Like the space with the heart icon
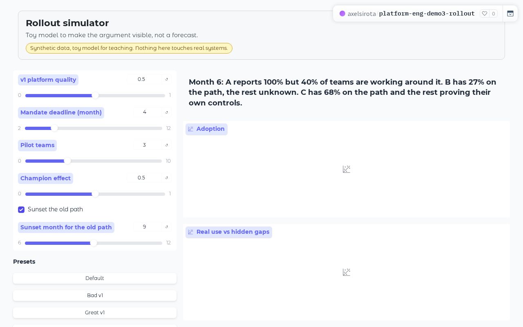The width and height of the screenshot is (523, 327). (x=485, y=13)
